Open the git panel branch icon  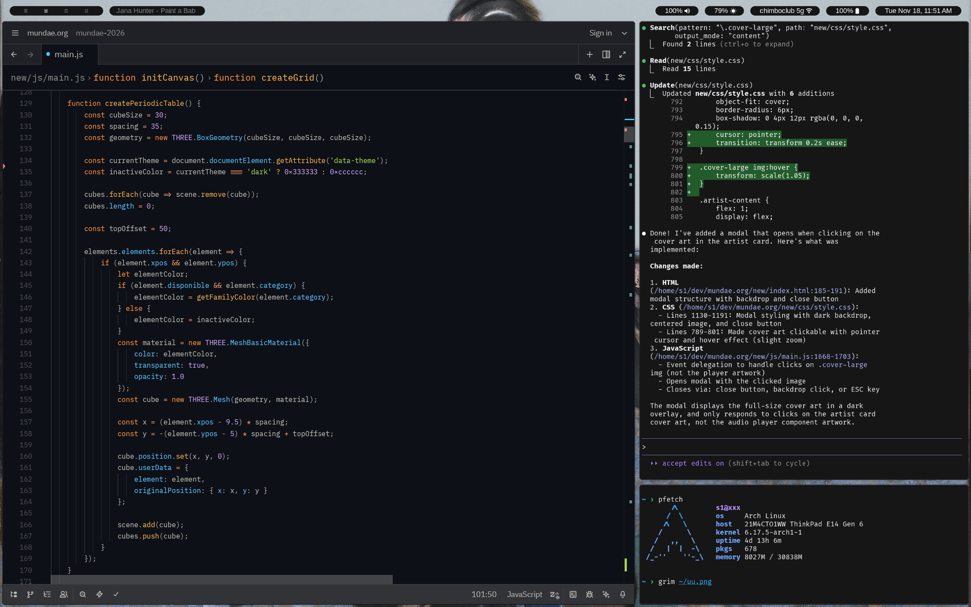pos(30,594)
